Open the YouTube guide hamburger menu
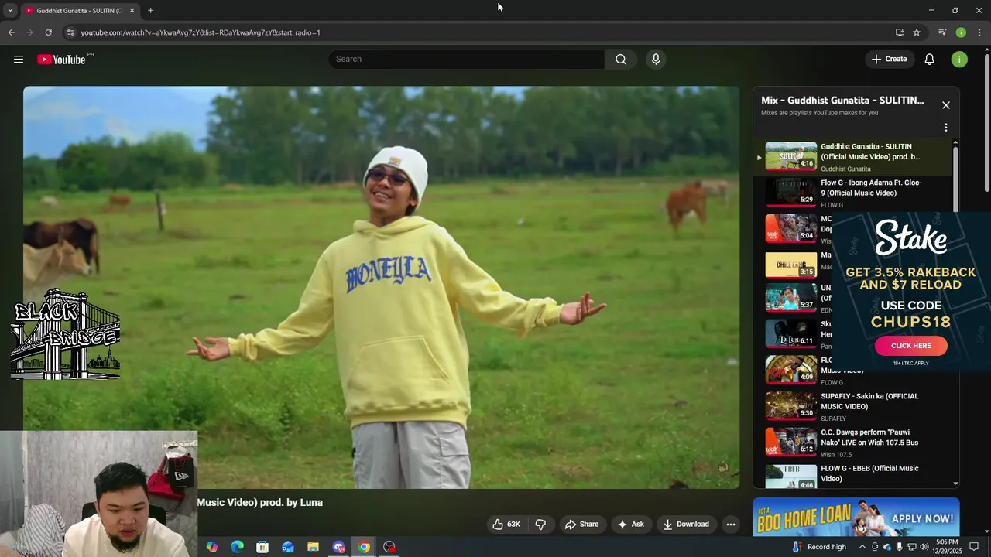The width and height of the screenshot is (991, 557). [x=19, y=60]
